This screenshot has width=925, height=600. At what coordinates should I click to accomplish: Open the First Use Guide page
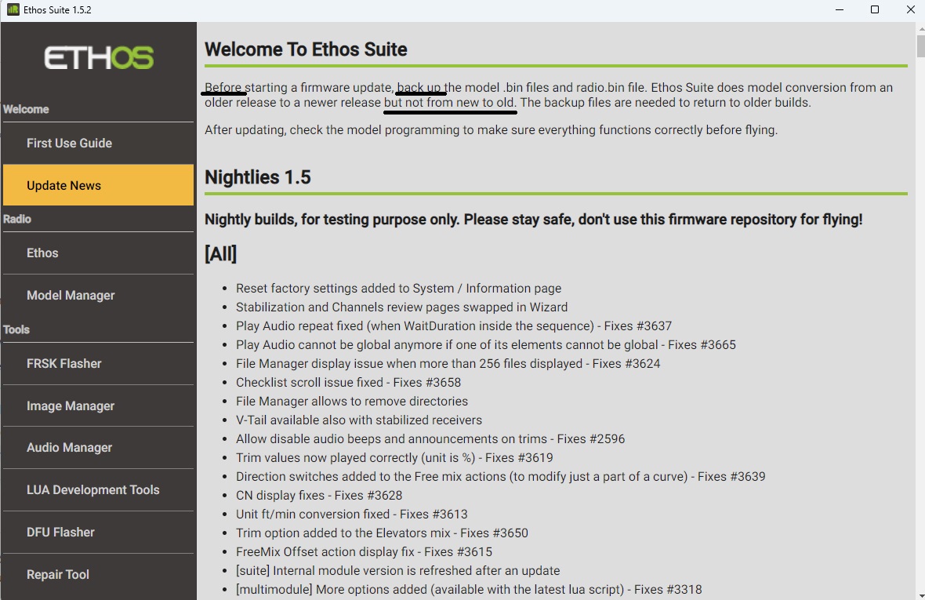click(x=98, y=144)
